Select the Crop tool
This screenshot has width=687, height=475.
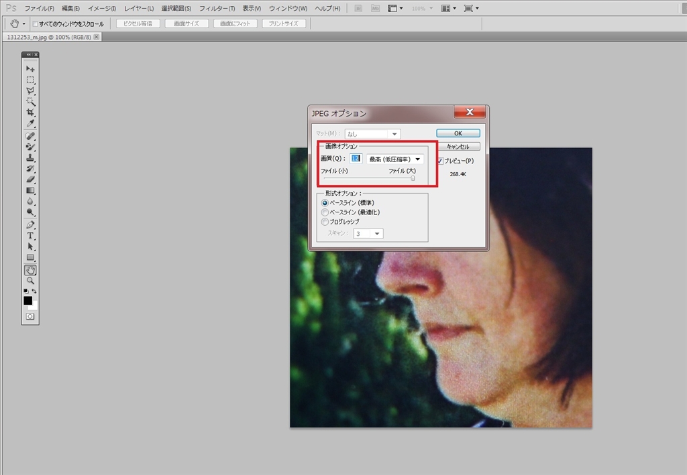tap(30, 113)
